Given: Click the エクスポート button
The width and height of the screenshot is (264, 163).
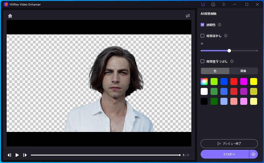Looking at the screenshot, I should coord(225,154).
